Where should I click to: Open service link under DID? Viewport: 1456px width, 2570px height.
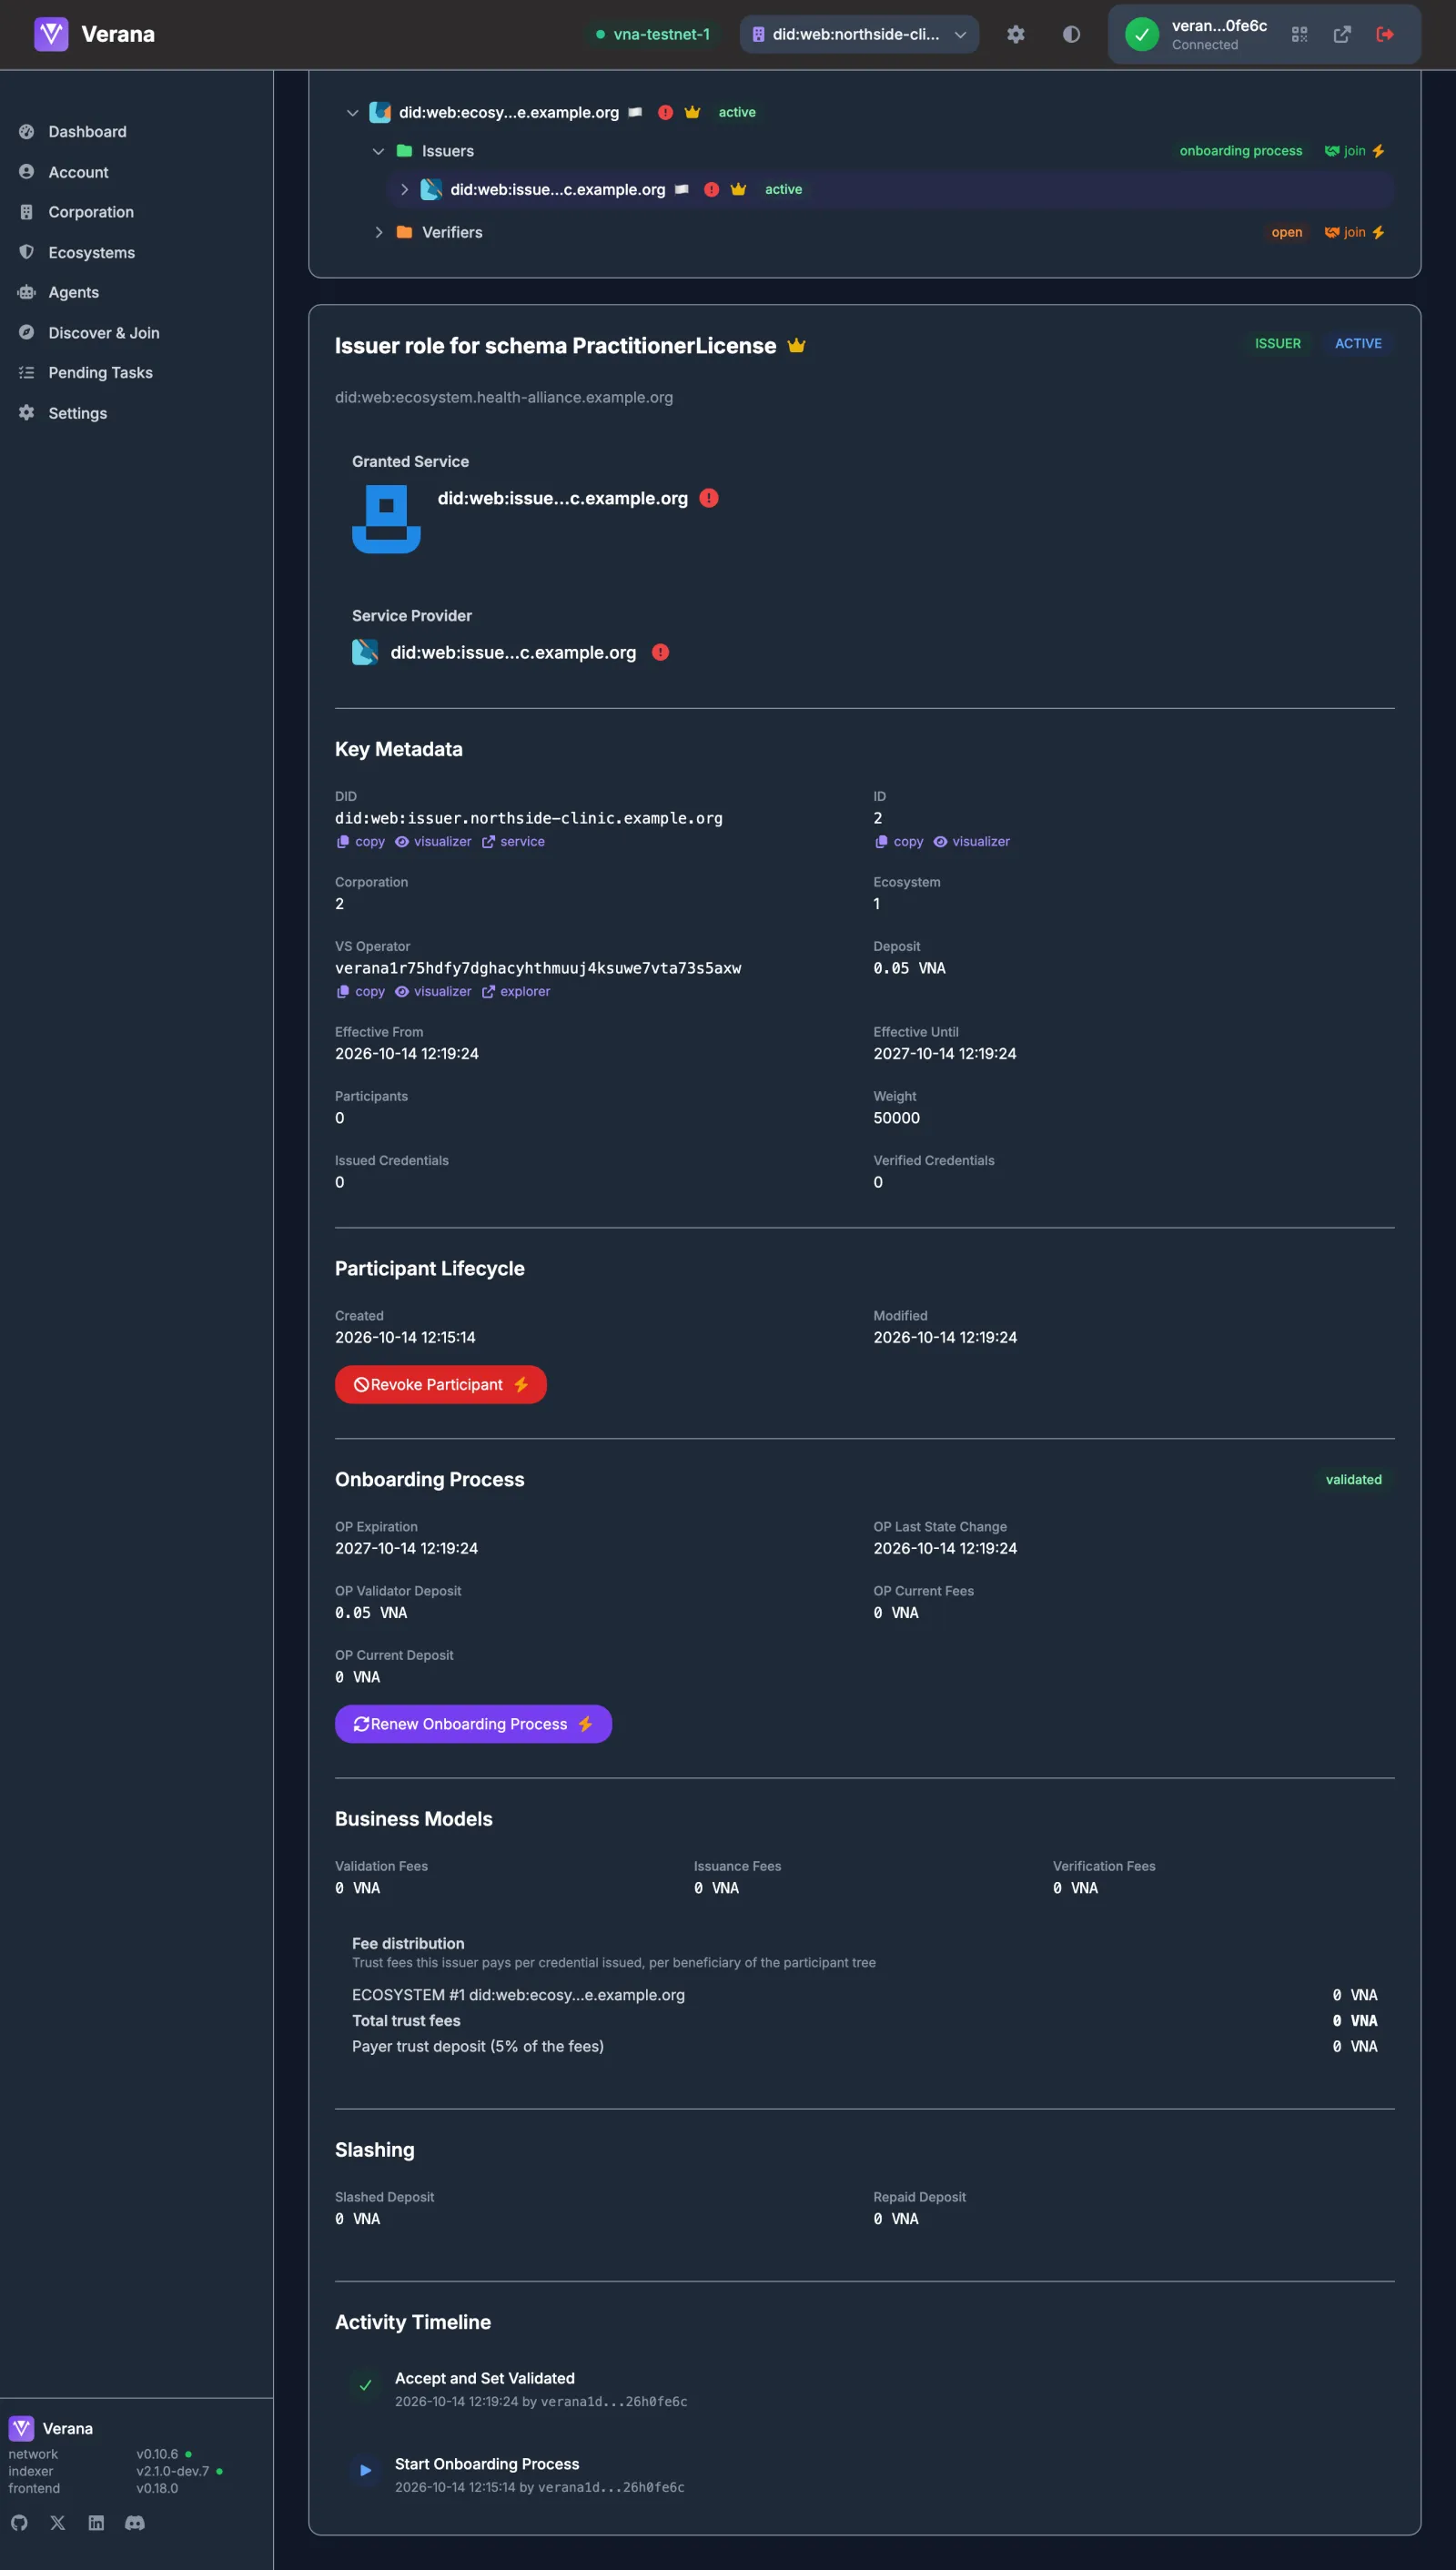(513, 842)
